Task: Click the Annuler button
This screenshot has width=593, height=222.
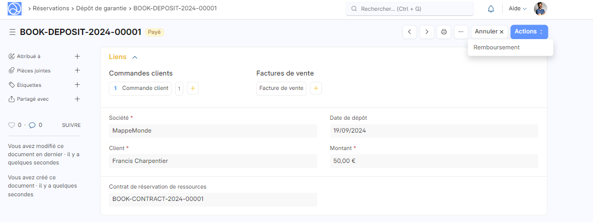Action: pos(489,32)
